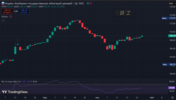Image resolution: width=176 pixels, height=100 pixels.
Task: Click the Мин. 102,25 price label
Action: coord(168,64)
